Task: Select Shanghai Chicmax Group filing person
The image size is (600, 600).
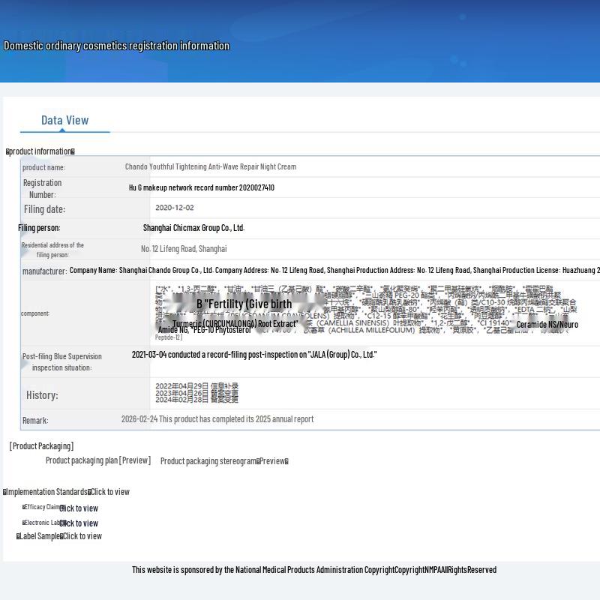Action: tap(193, 228)
